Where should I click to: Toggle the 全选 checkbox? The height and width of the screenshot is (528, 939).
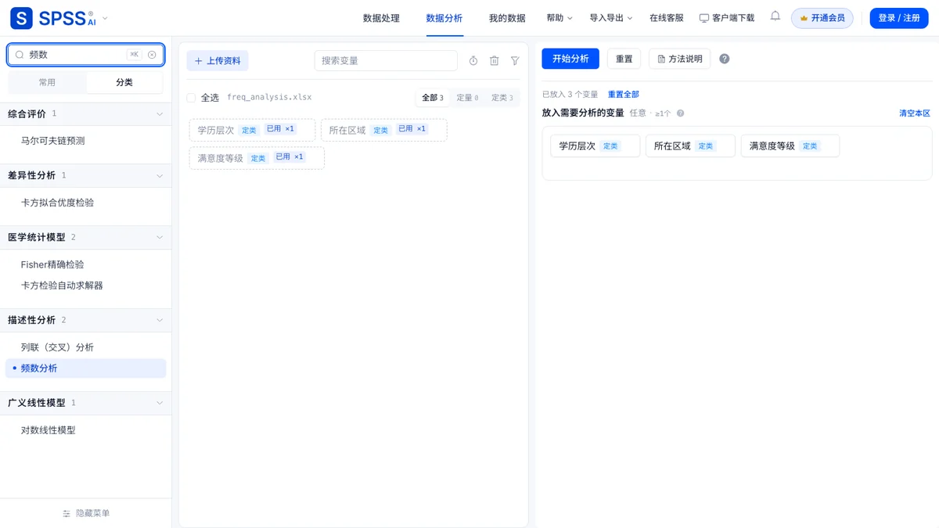[x=191, y=98]
